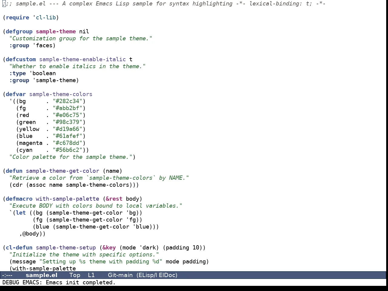Click the 'require' keyword
This screenshot has height=291, width=388.
click(x=18, y=18)
